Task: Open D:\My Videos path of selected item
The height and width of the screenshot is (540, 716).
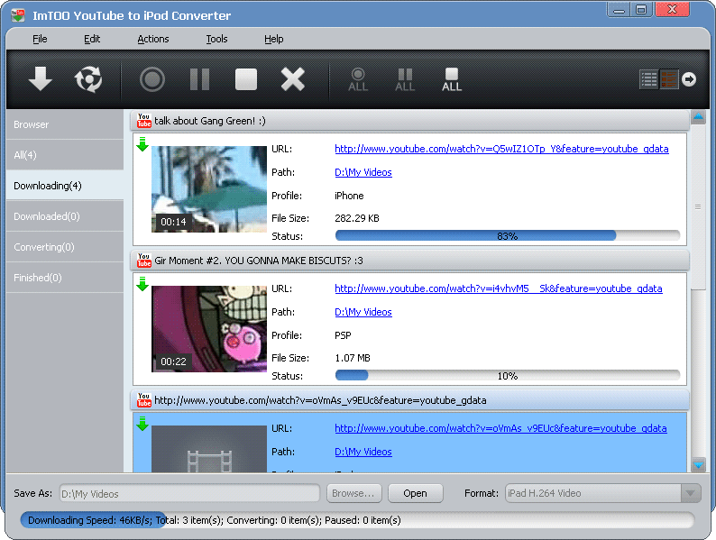Action: [x=363, y=452]
